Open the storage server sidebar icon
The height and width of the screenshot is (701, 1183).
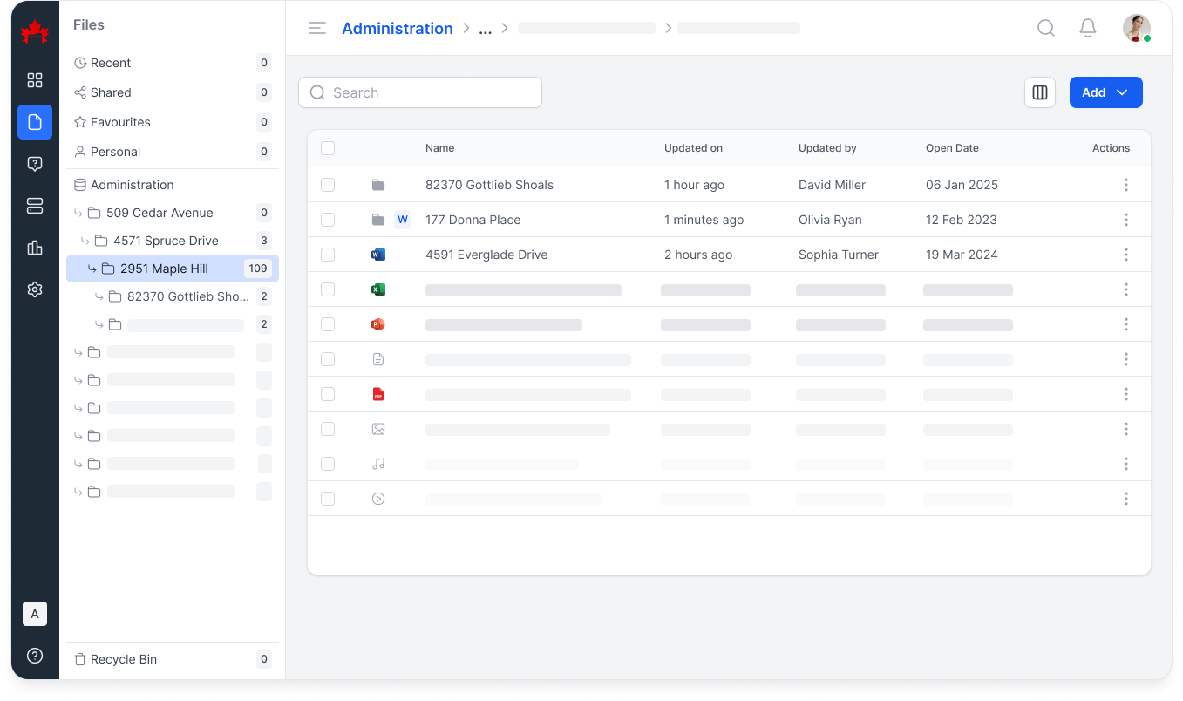(35, 206)
